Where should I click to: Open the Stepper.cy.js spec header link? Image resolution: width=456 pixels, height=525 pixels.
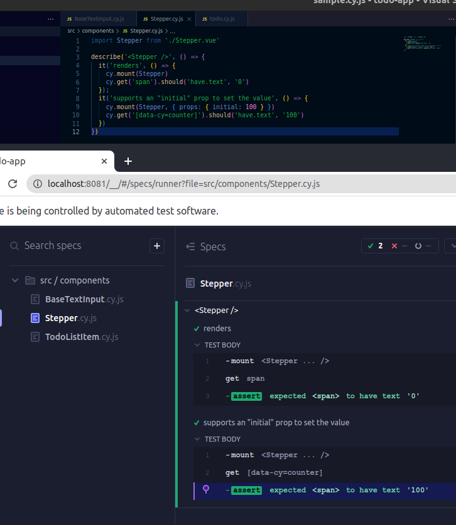225,284
